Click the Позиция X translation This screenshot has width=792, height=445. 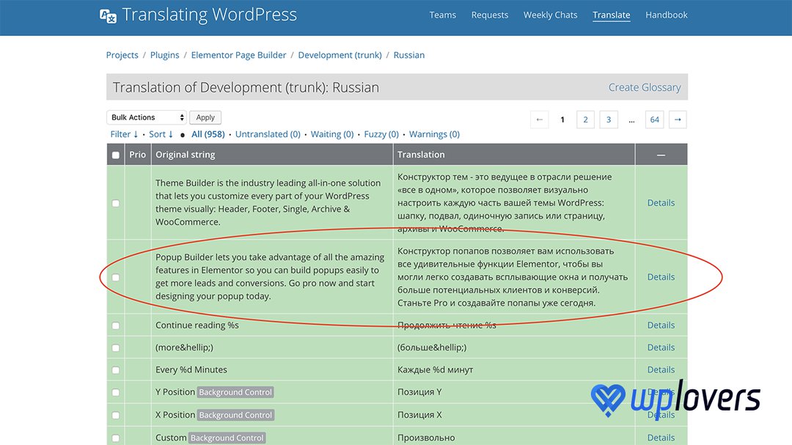pyautogui.click(x=419, y=414)
